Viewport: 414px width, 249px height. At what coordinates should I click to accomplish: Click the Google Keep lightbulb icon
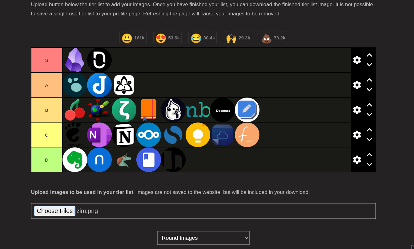coord(198,135)
